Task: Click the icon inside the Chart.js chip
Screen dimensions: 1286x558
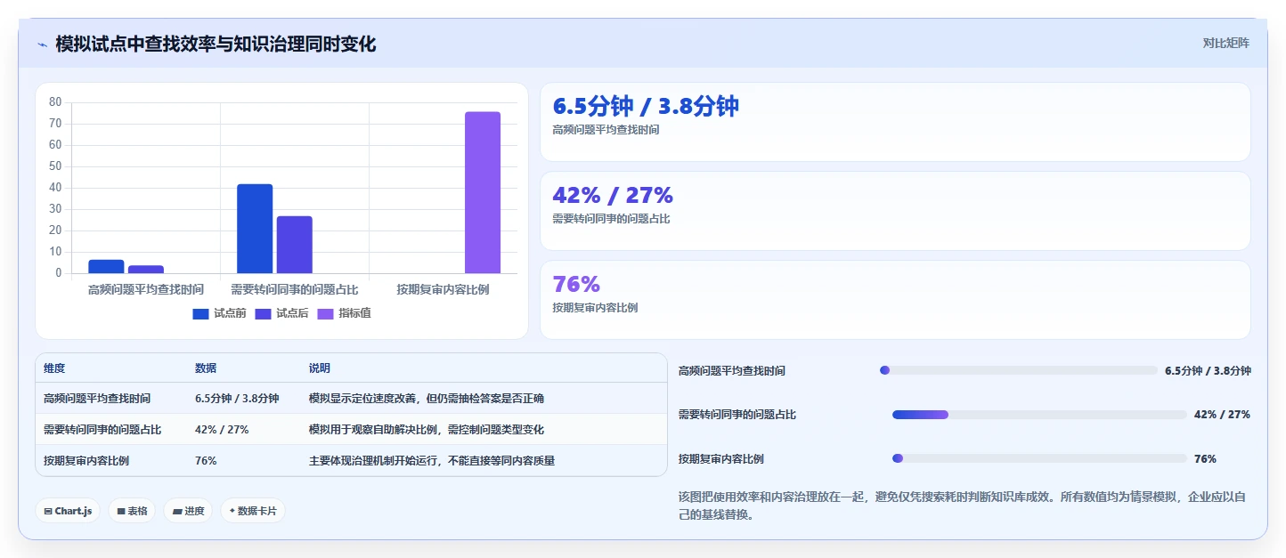Action: pos(48,511)
